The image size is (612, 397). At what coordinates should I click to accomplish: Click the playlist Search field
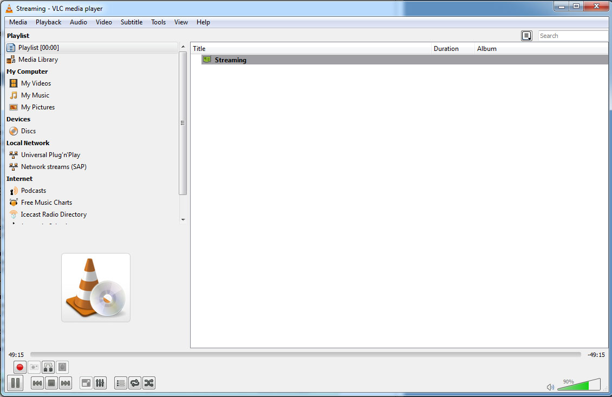pos(573,36)
